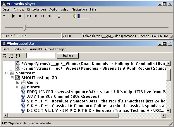Open the Datei menu in Wiedergabeliste window

[x=6, y=49]
